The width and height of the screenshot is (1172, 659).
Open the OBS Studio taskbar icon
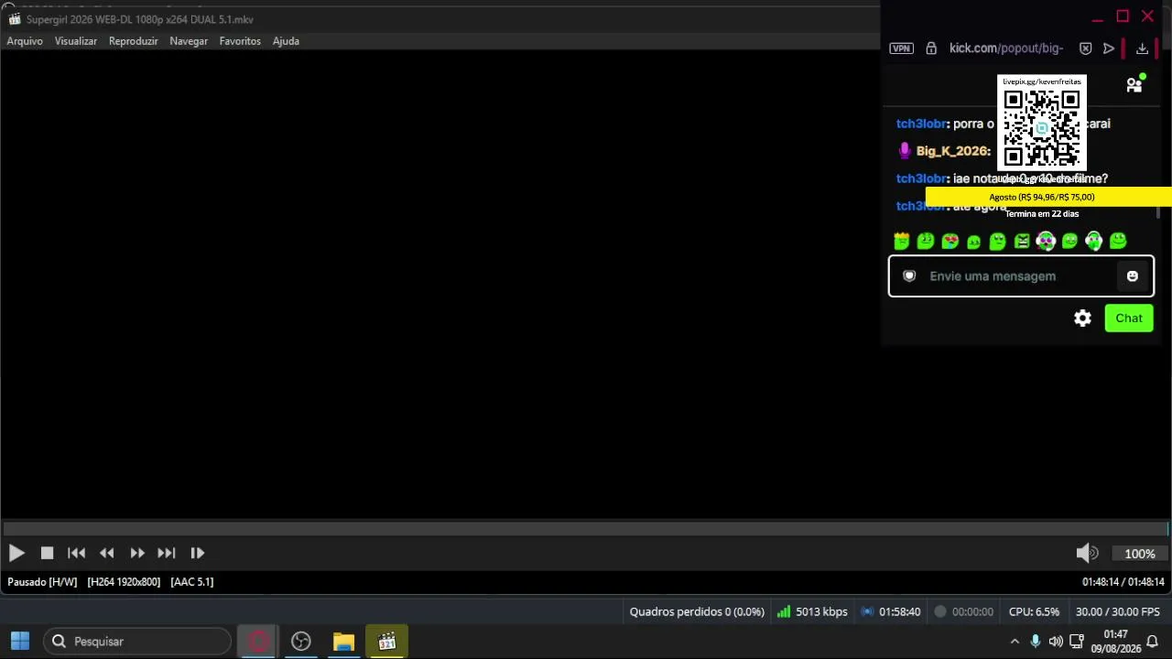point(301,642)
